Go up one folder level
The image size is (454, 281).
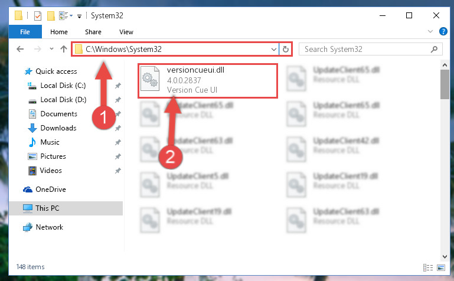point(64,49)
